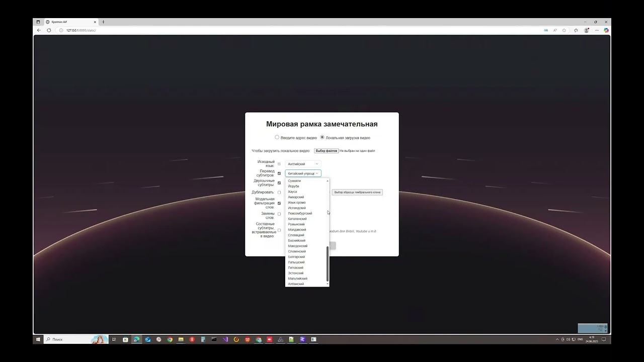Enable the Дублировать checkbox

point(279,193)
